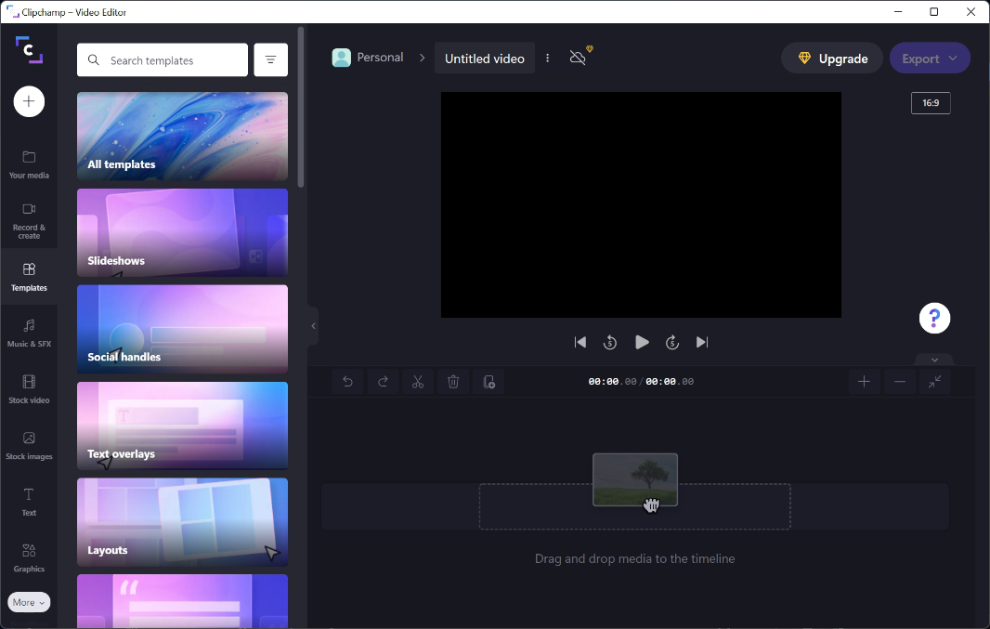
Task: Toggle the cloud backup off icon
Action: tap(579, 58)
